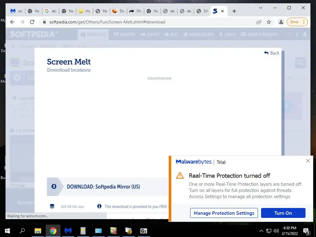Viewport: 316px width, 237px height.
Task: Bookmark this page with the star icon
Action: pos(269,22)
